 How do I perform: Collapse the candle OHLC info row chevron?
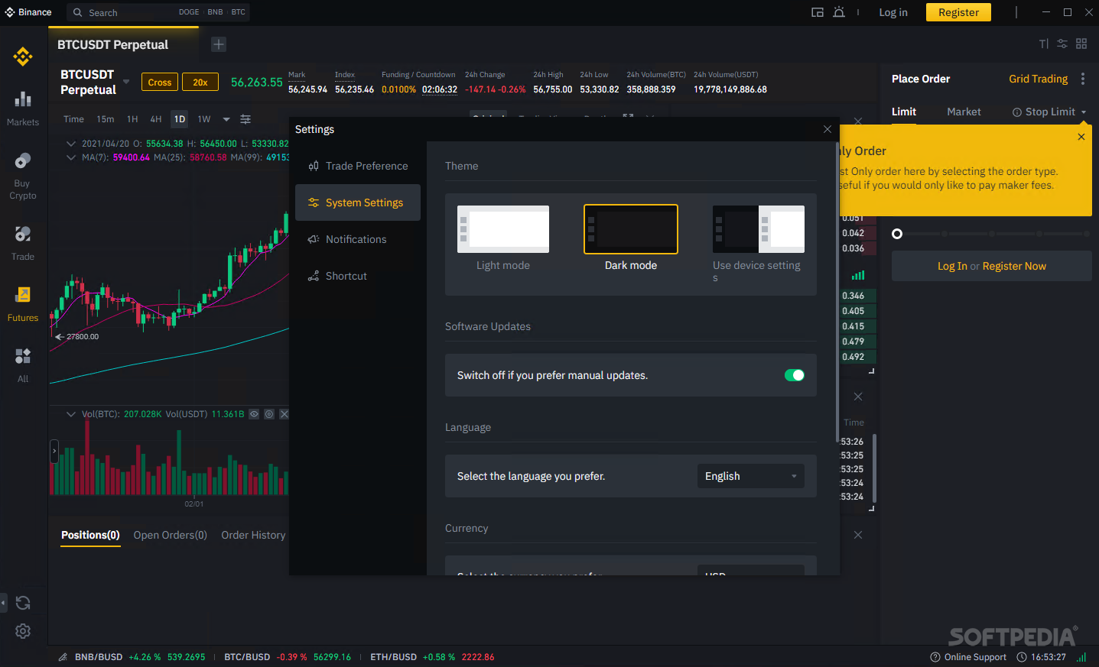pyautogui.click(x=71, y=144)
